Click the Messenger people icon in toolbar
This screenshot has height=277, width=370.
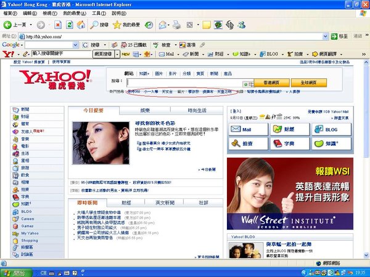[x=242, y=25]
